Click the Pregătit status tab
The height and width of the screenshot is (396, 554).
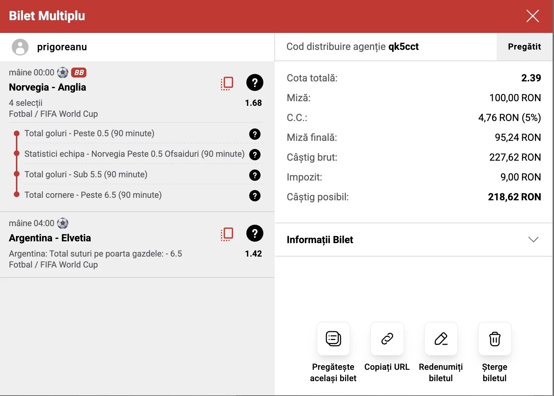coord(524,47)
